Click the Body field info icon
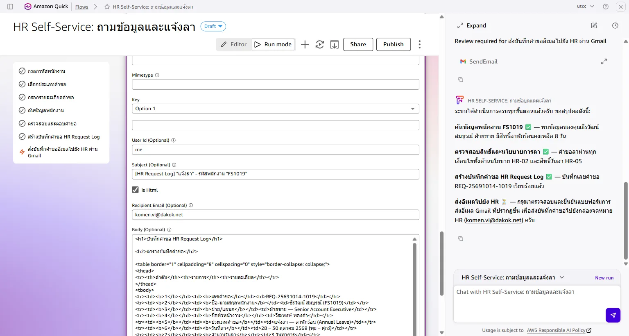 tap(169, 229)
